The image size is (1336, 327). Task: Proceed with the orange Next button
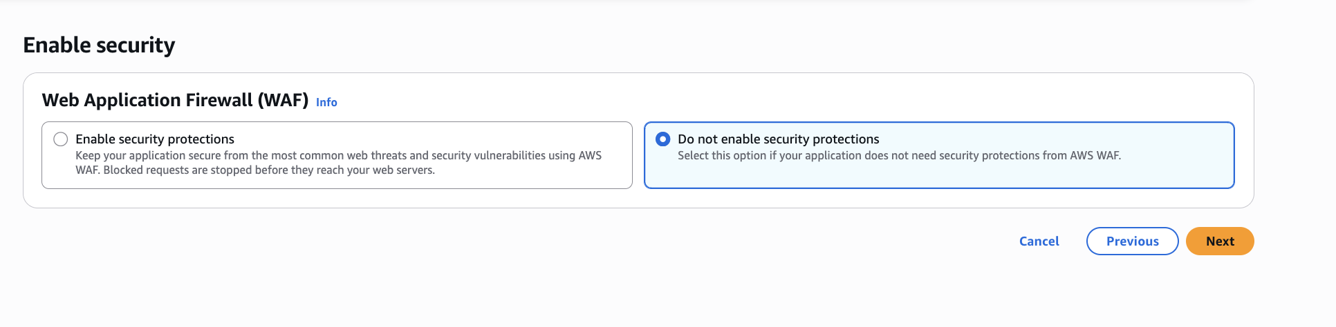click(1219, 241)
